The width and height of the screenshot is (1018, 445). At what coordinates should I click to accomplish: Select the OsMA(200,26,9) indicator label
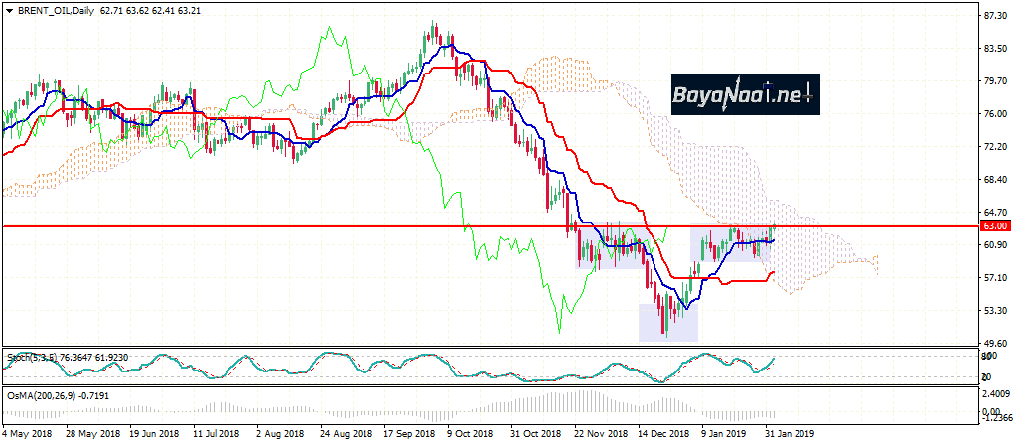point(40,394)
